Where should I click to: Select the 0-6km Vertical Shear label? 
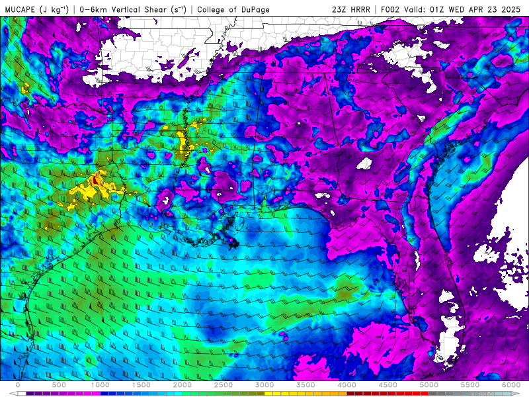point(133,10)
